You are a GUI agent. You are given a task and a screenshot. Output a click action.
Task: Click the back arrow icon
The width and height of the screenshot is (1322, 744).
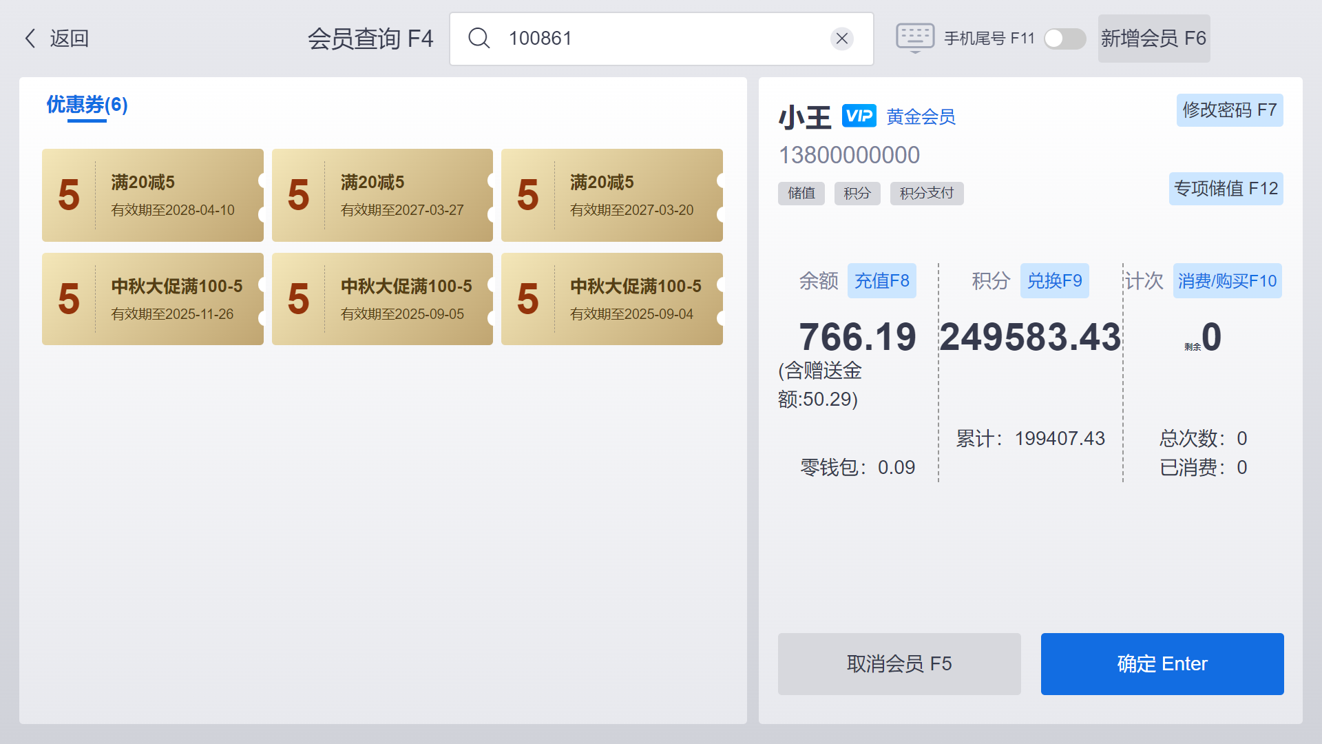[30, 39]
